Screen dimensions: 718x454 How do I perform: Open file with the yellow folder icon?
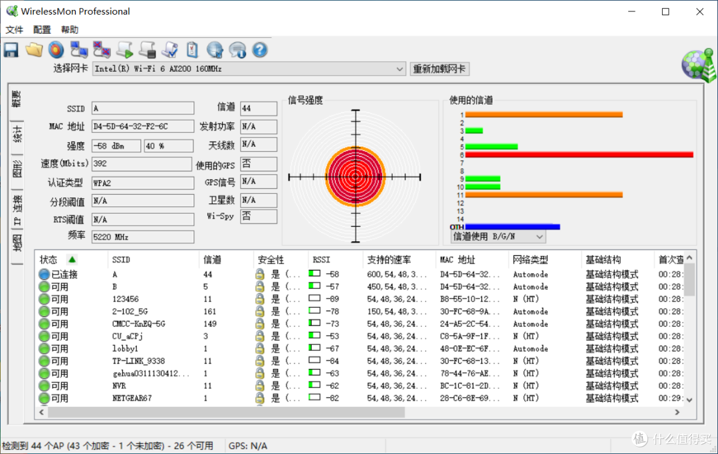(x=34, y=50)
